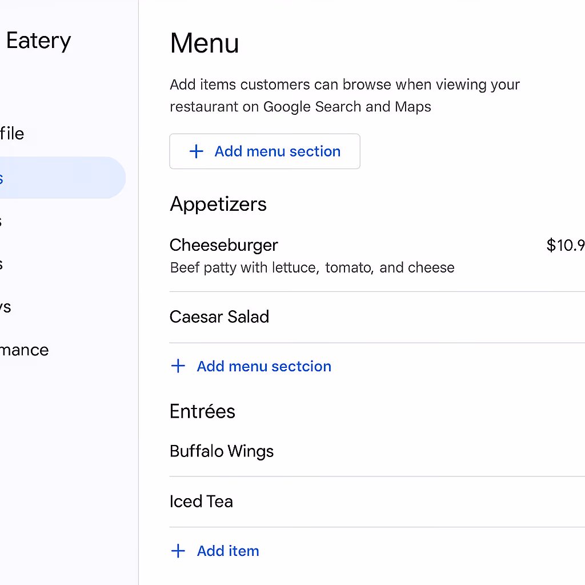Click the Menu page heading
585x585 pixels.
(205, 43)
